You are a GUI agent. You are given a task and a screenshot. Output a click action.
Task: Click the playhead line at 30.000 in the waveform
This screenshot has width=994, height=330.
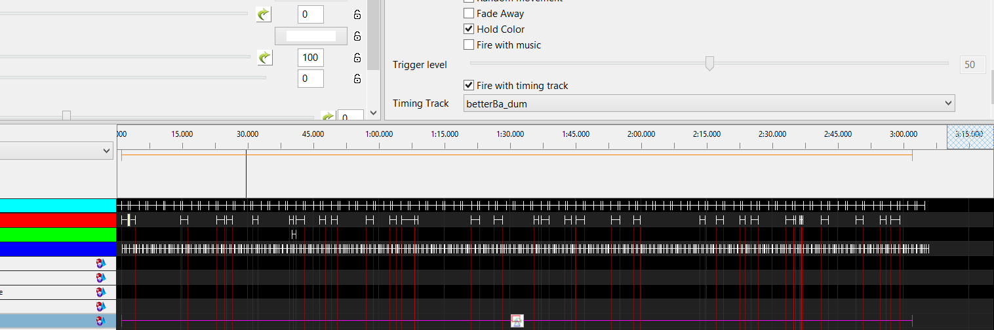click(246, 174)
